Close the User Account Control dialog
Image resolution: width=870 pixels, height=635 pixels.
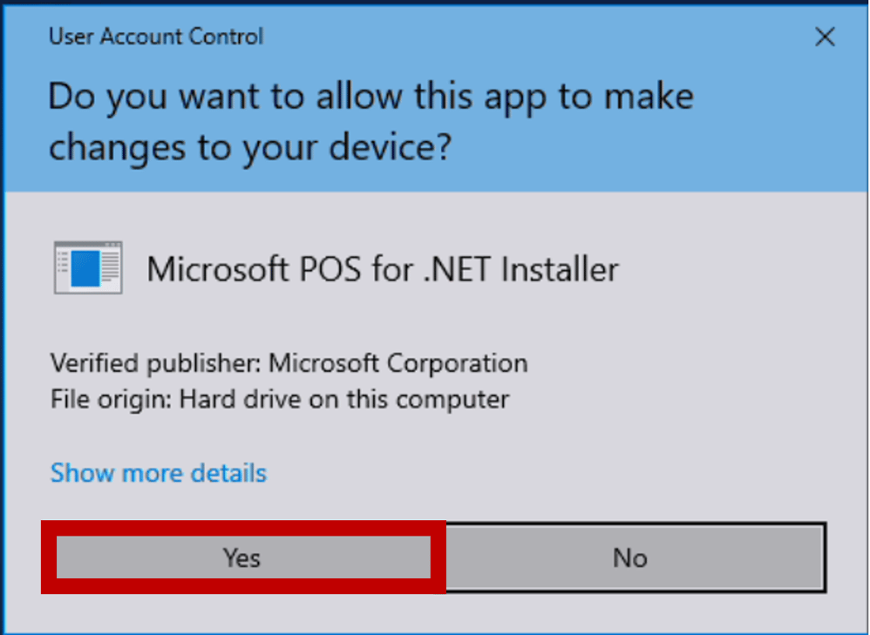click(x=824, y=37)
